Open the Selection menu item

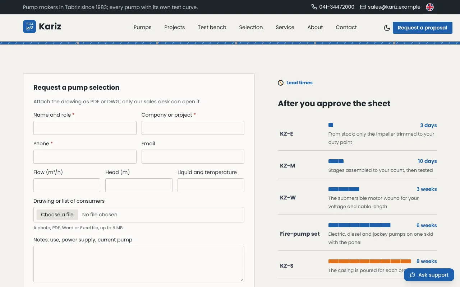251,27
